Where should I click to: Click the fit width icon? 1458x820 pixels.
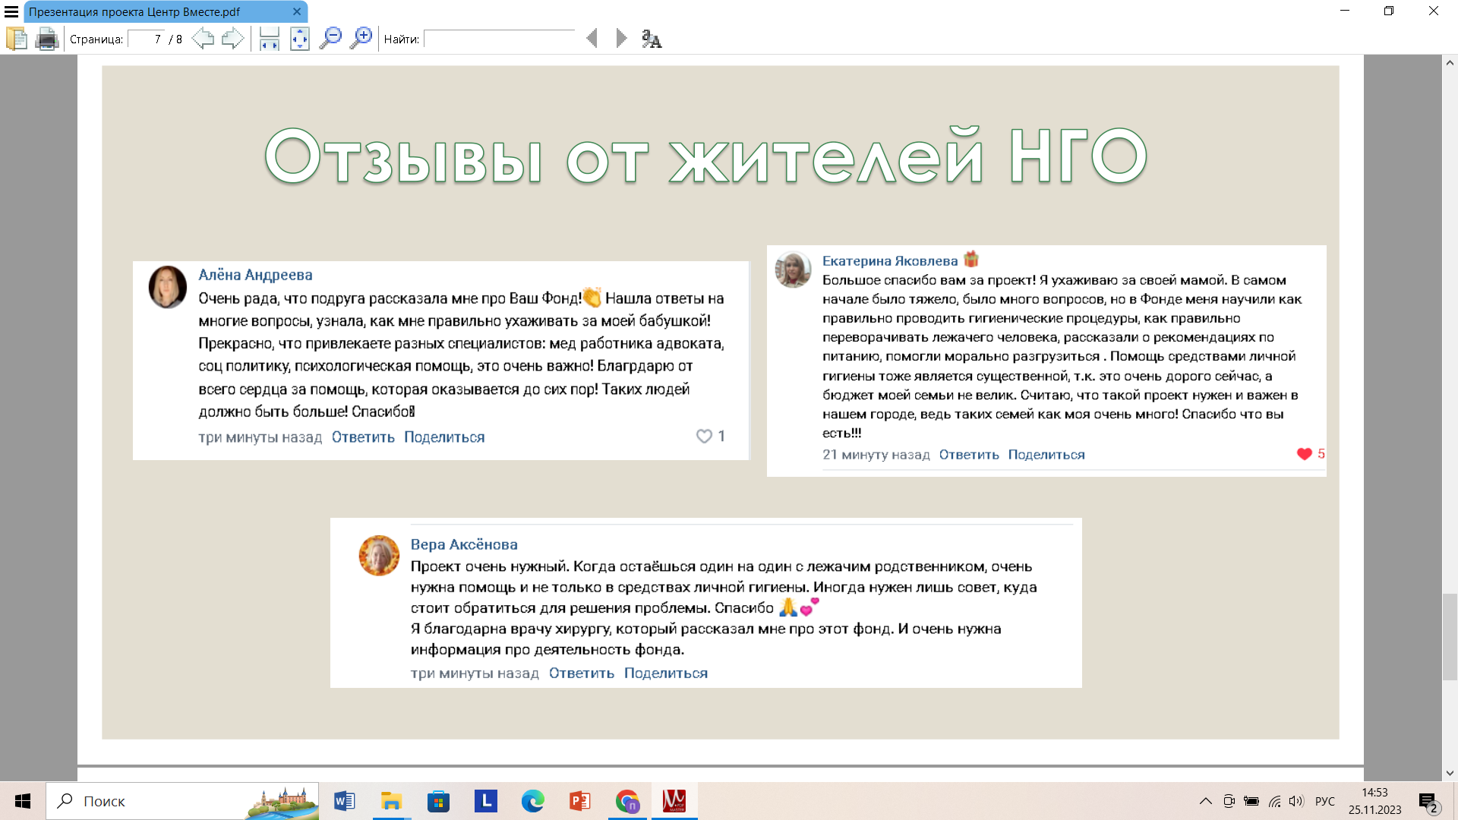tap(270, 39)
